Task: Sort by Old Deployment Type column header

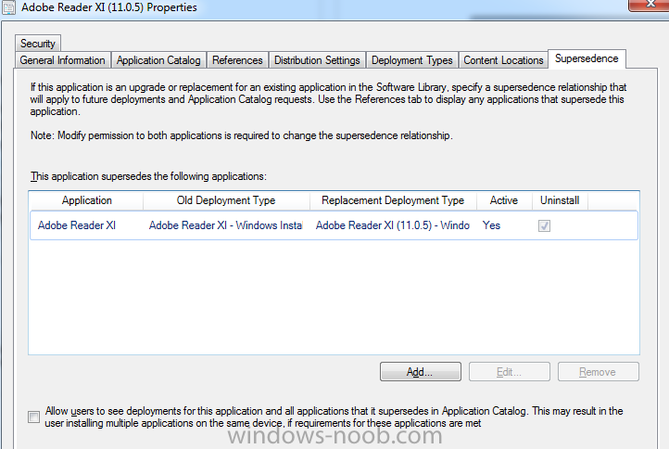Action: coord(226,200)
